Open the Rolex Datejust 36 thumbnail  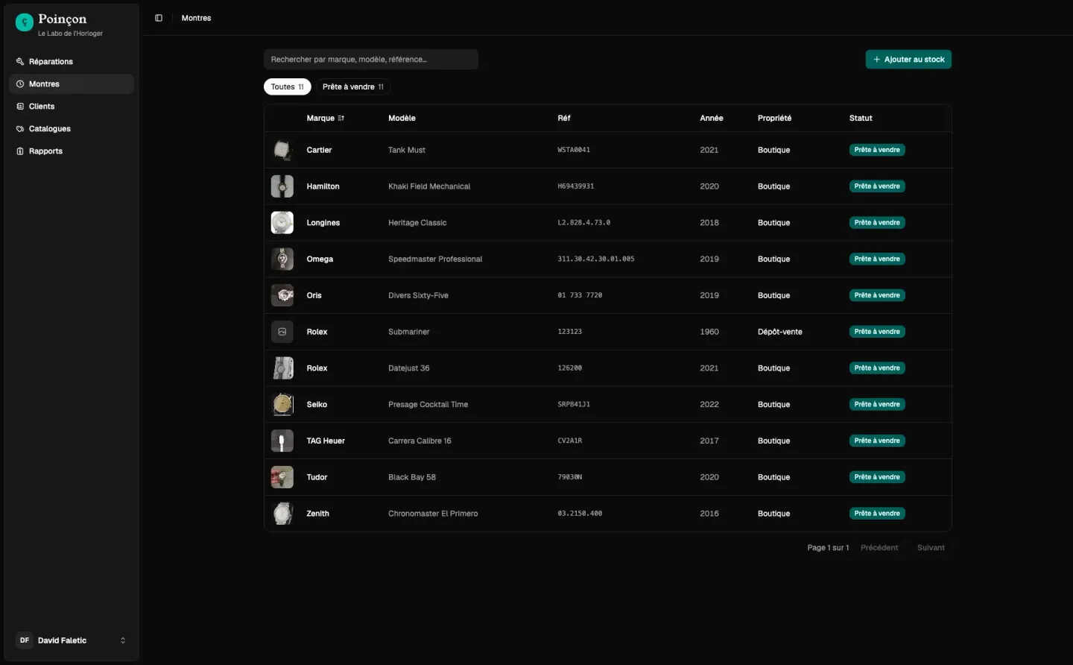(x=282, y=368)
